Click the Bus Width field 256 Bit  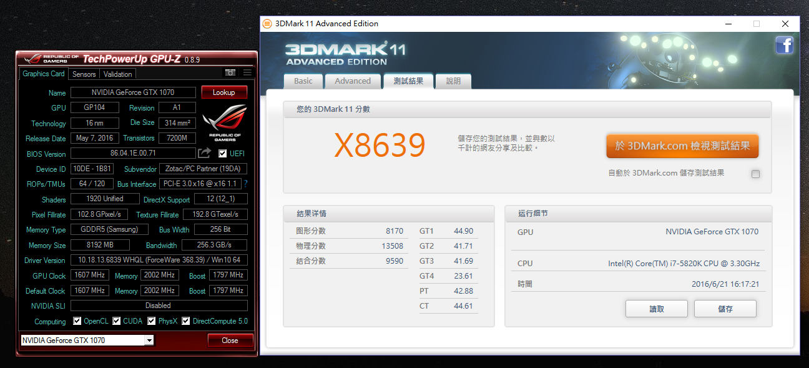(221, 229)
